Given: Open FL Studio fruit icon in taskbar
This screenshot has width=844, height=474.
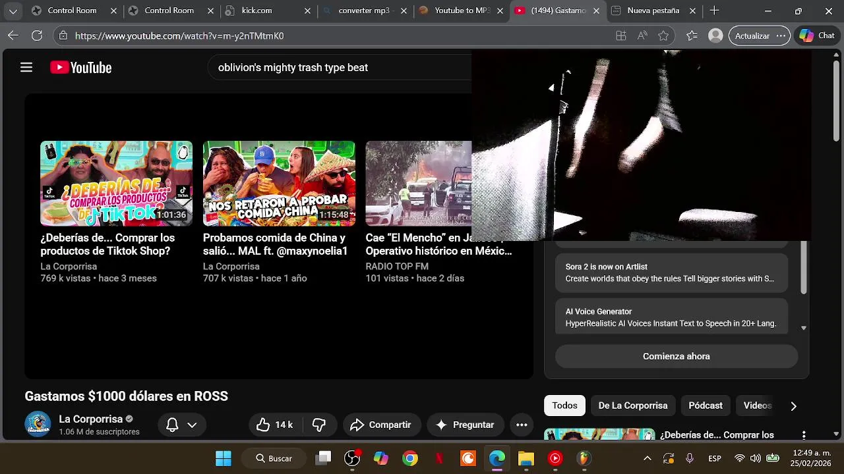Looking at the screenshot, I should pyautogui.click(x=584, y=458).
